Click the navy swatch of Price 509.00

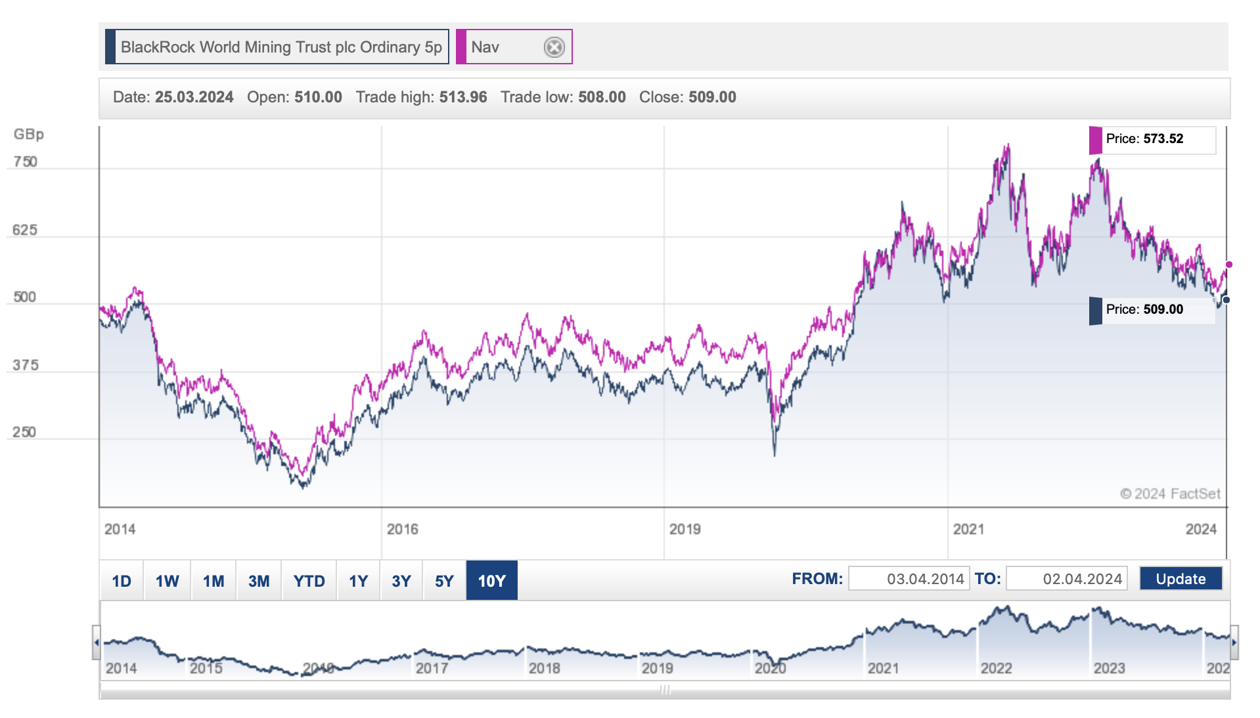tap(1095, 311)
